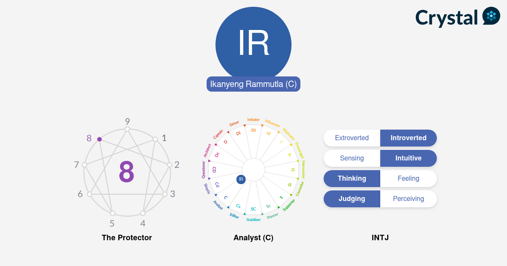Select the Thinking option
This screenshot has width=507, height=266.
pos(352,179)
